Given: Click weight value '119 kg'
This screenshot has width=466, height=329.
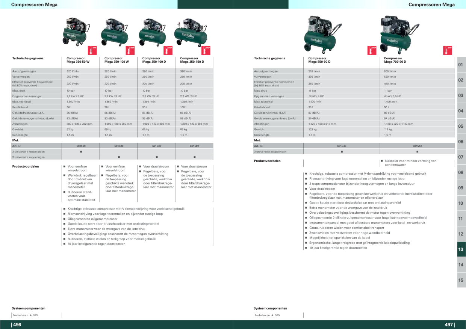Looking at the screenshot, I should pyautogui.click(x=388, y=129).
